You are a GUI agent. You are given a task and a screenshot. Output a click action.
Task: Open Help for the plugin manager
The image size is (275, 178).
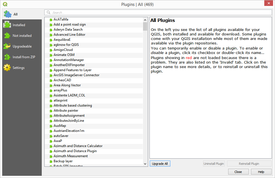click(x=261, y=172)
